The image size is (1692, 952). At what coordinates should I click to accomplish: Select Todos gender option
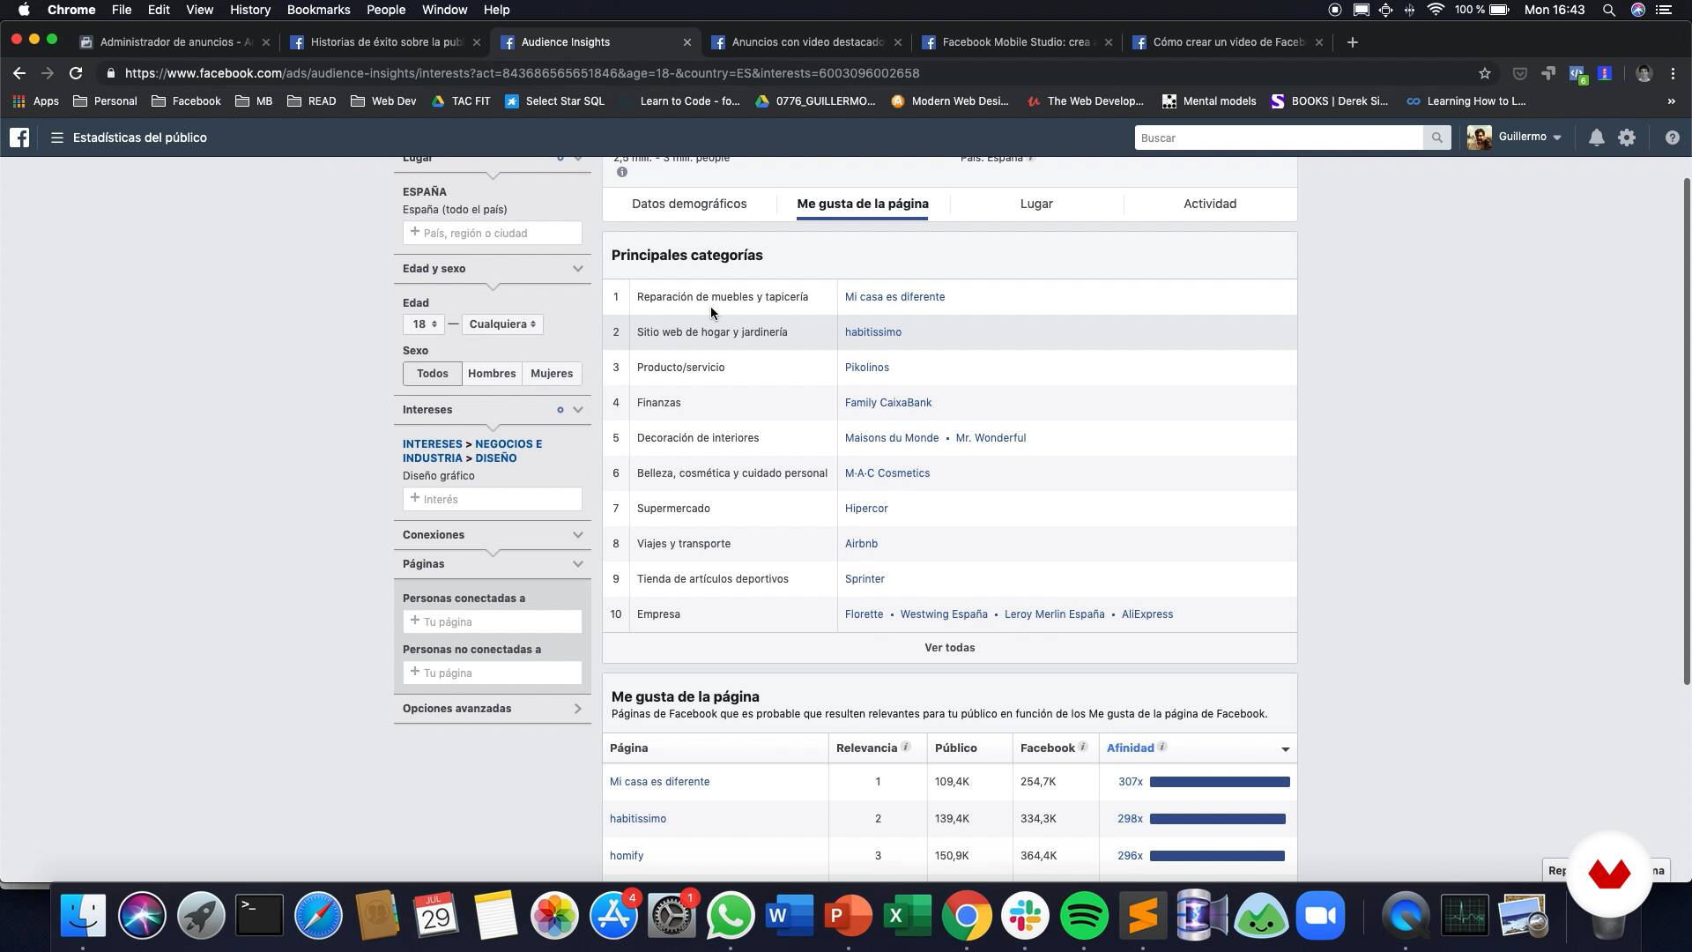pos(432,374)
